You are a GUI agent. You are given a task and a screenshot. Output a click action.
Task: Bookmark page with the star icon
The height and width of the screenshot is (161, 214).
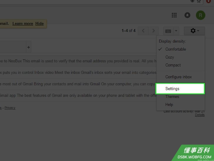(199, 1)
